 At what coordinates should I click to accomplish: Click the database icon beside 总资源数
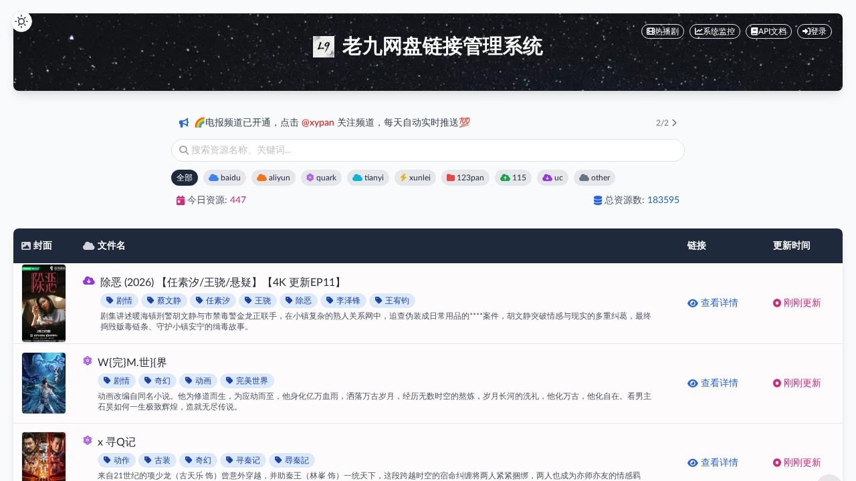coord(597,200)
